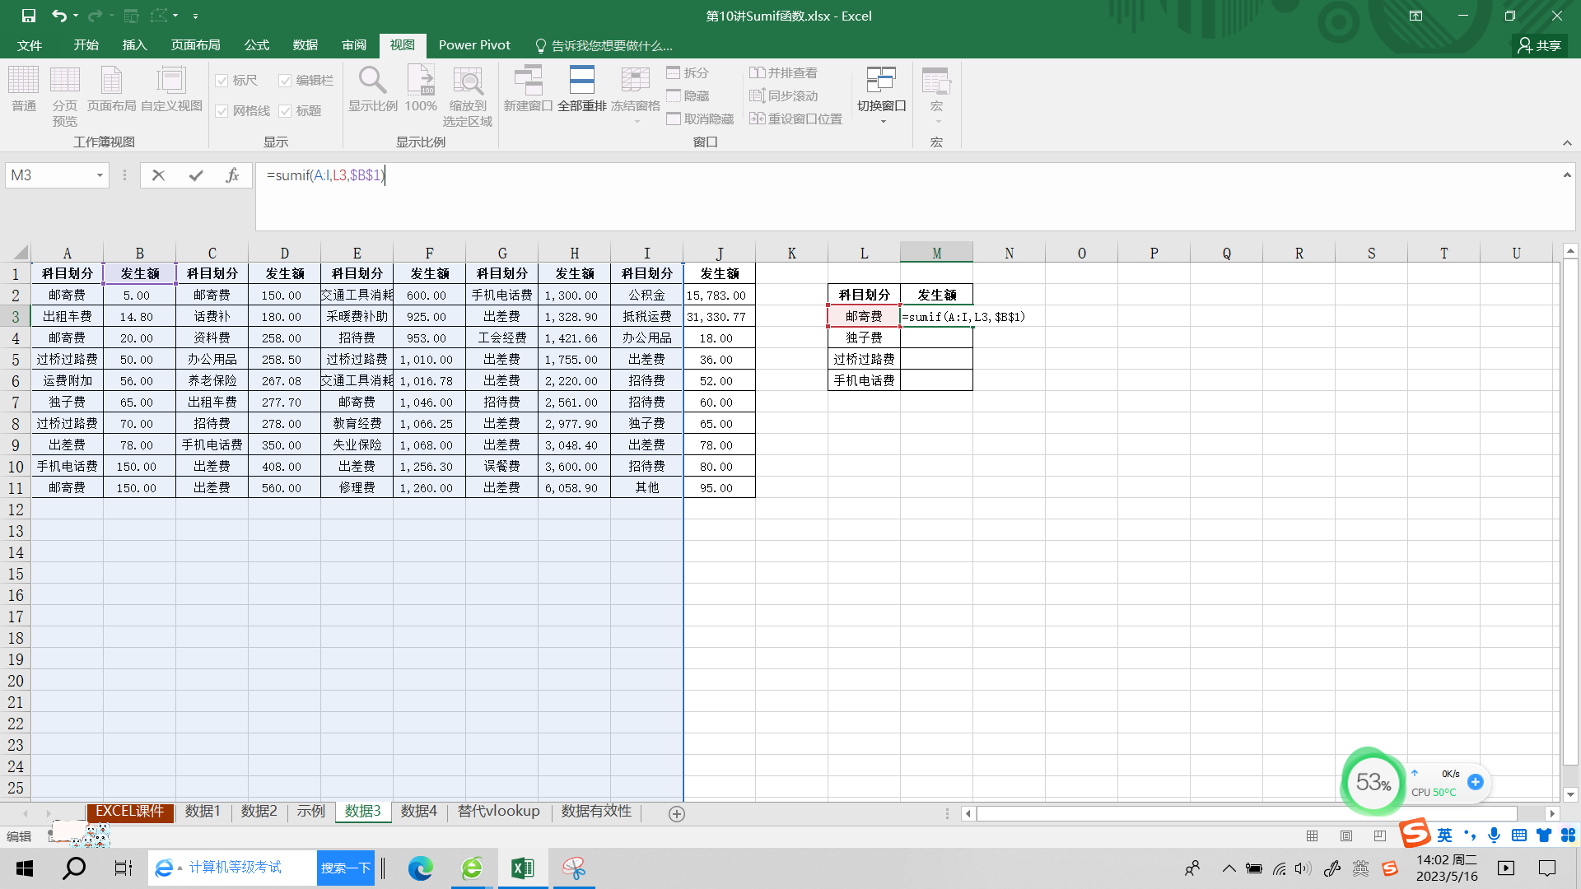Open Microsoft Edge on the taskbar

[421, 868]
